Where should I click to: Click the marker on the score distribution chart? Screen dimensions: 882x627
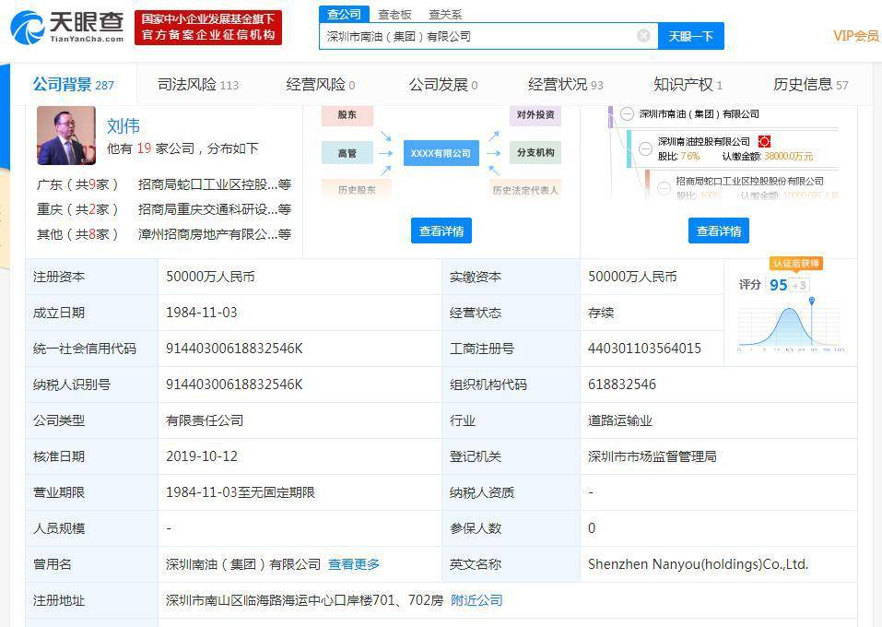coord(811,302)
